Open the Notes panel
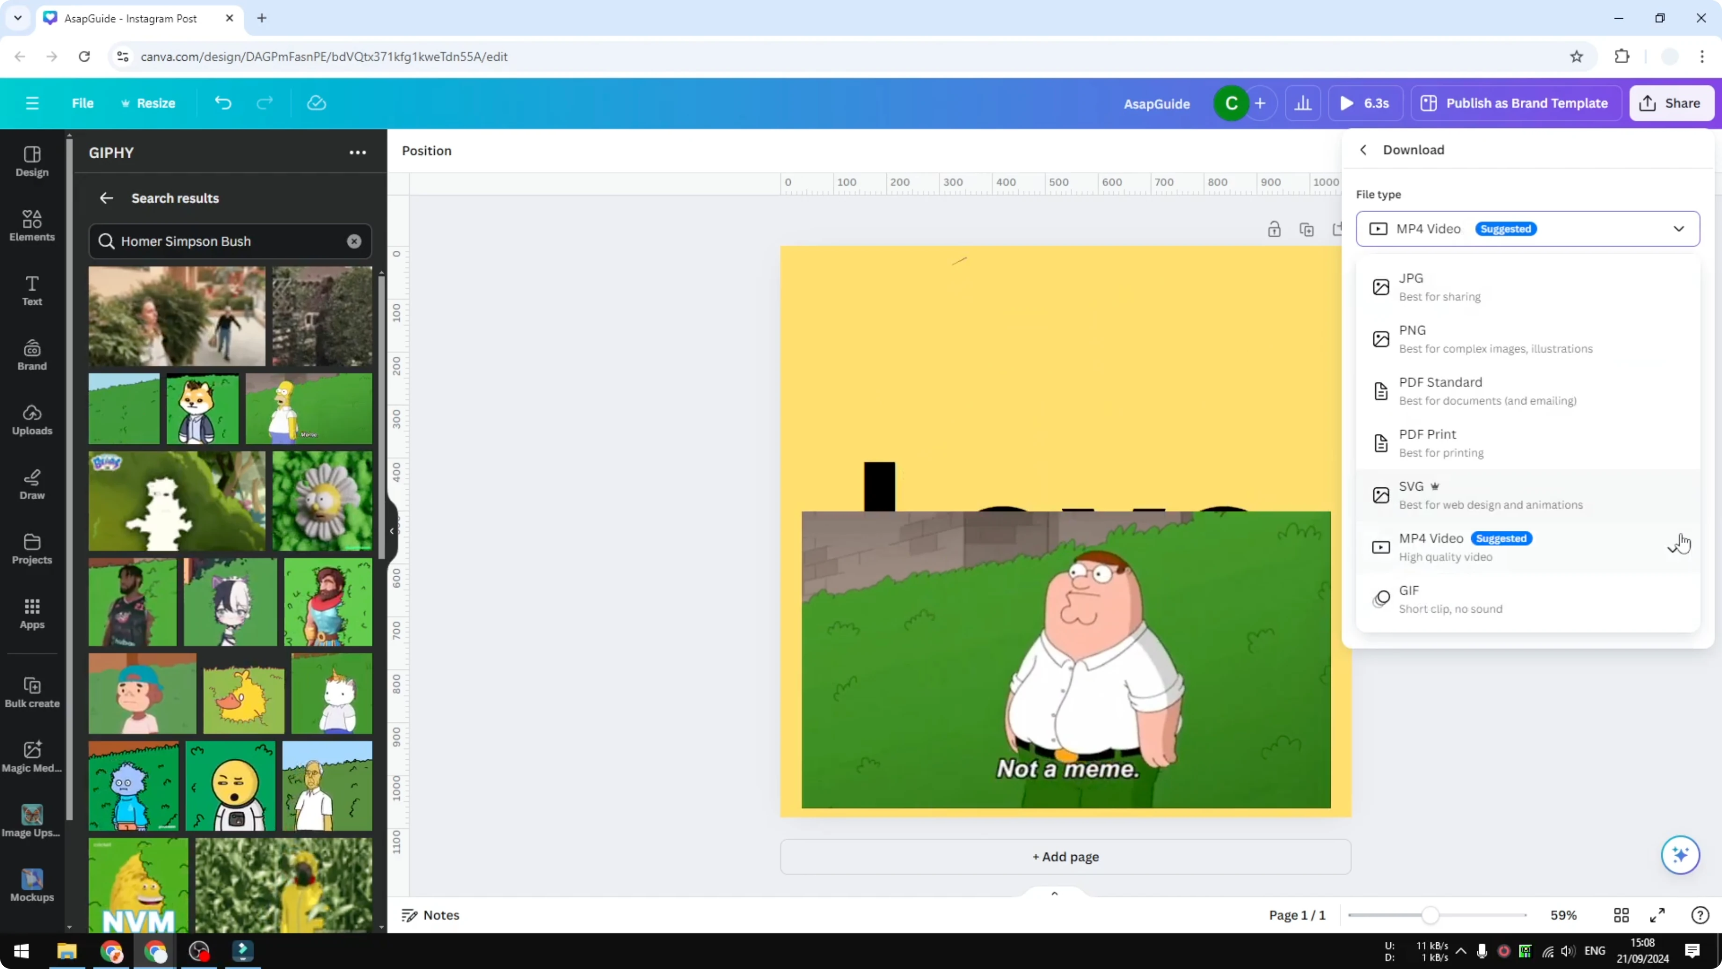The width and height of the screenshot is (1722, 969). [430, 915]
